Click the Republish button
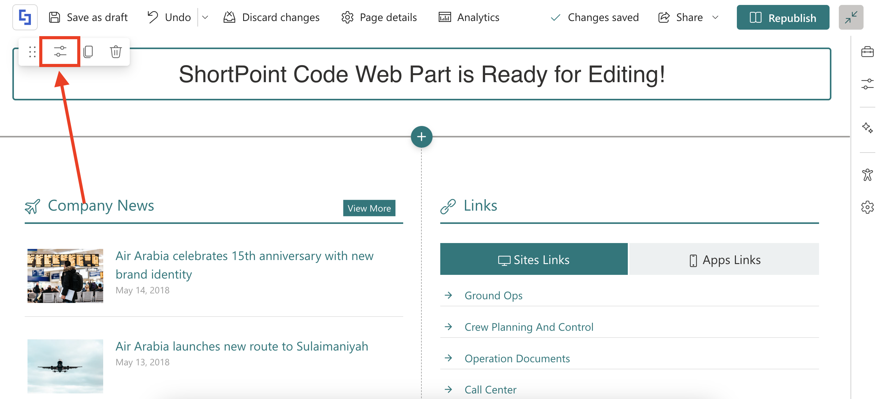 [783, 17]
